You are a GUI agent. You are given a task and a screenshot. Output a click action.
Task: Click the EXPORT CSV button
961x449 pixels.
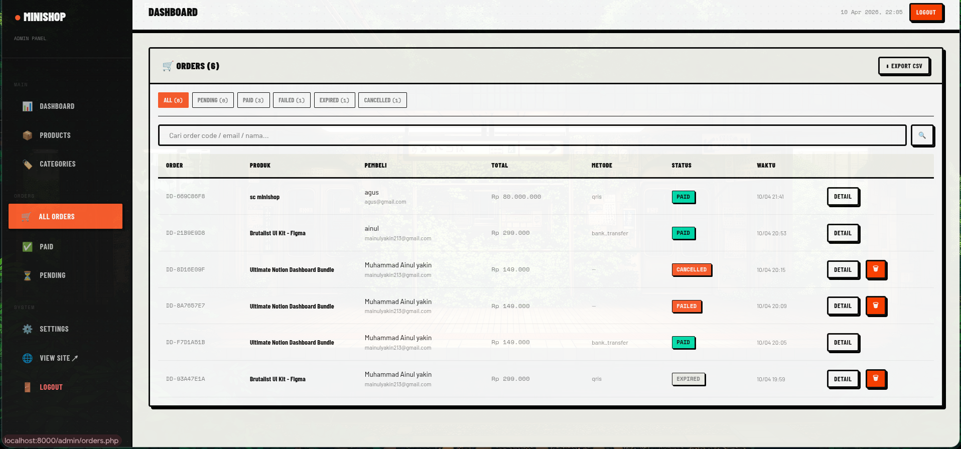tap(904, 66)
